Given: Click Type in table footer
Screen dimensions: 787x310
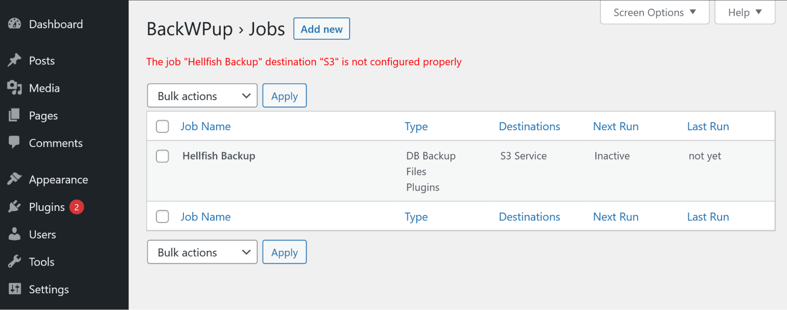Looking at the screenshot, I should [x=416, y=217].
